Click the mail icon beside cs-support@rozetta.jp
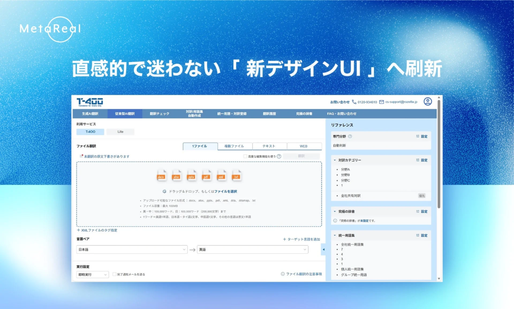Image resolution: width=514 pixels, height=309 pixels. [382, 102]
